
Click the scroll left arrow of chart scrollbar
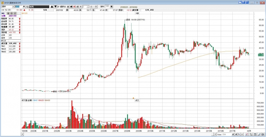point(22,134)
